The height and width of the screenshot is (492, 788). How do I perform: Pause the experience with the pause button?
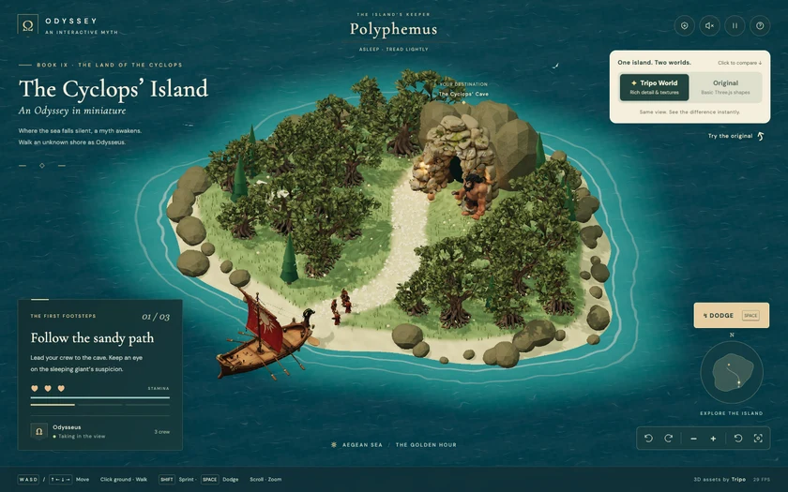click(x=735, y=25)
